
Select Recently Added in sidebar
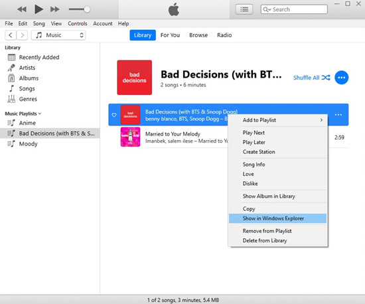39,57
